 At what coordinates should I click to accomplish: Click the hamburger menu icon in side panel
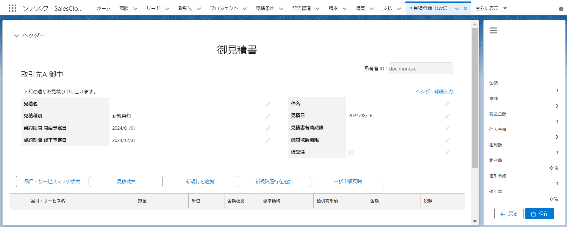[x=493, y=30]
